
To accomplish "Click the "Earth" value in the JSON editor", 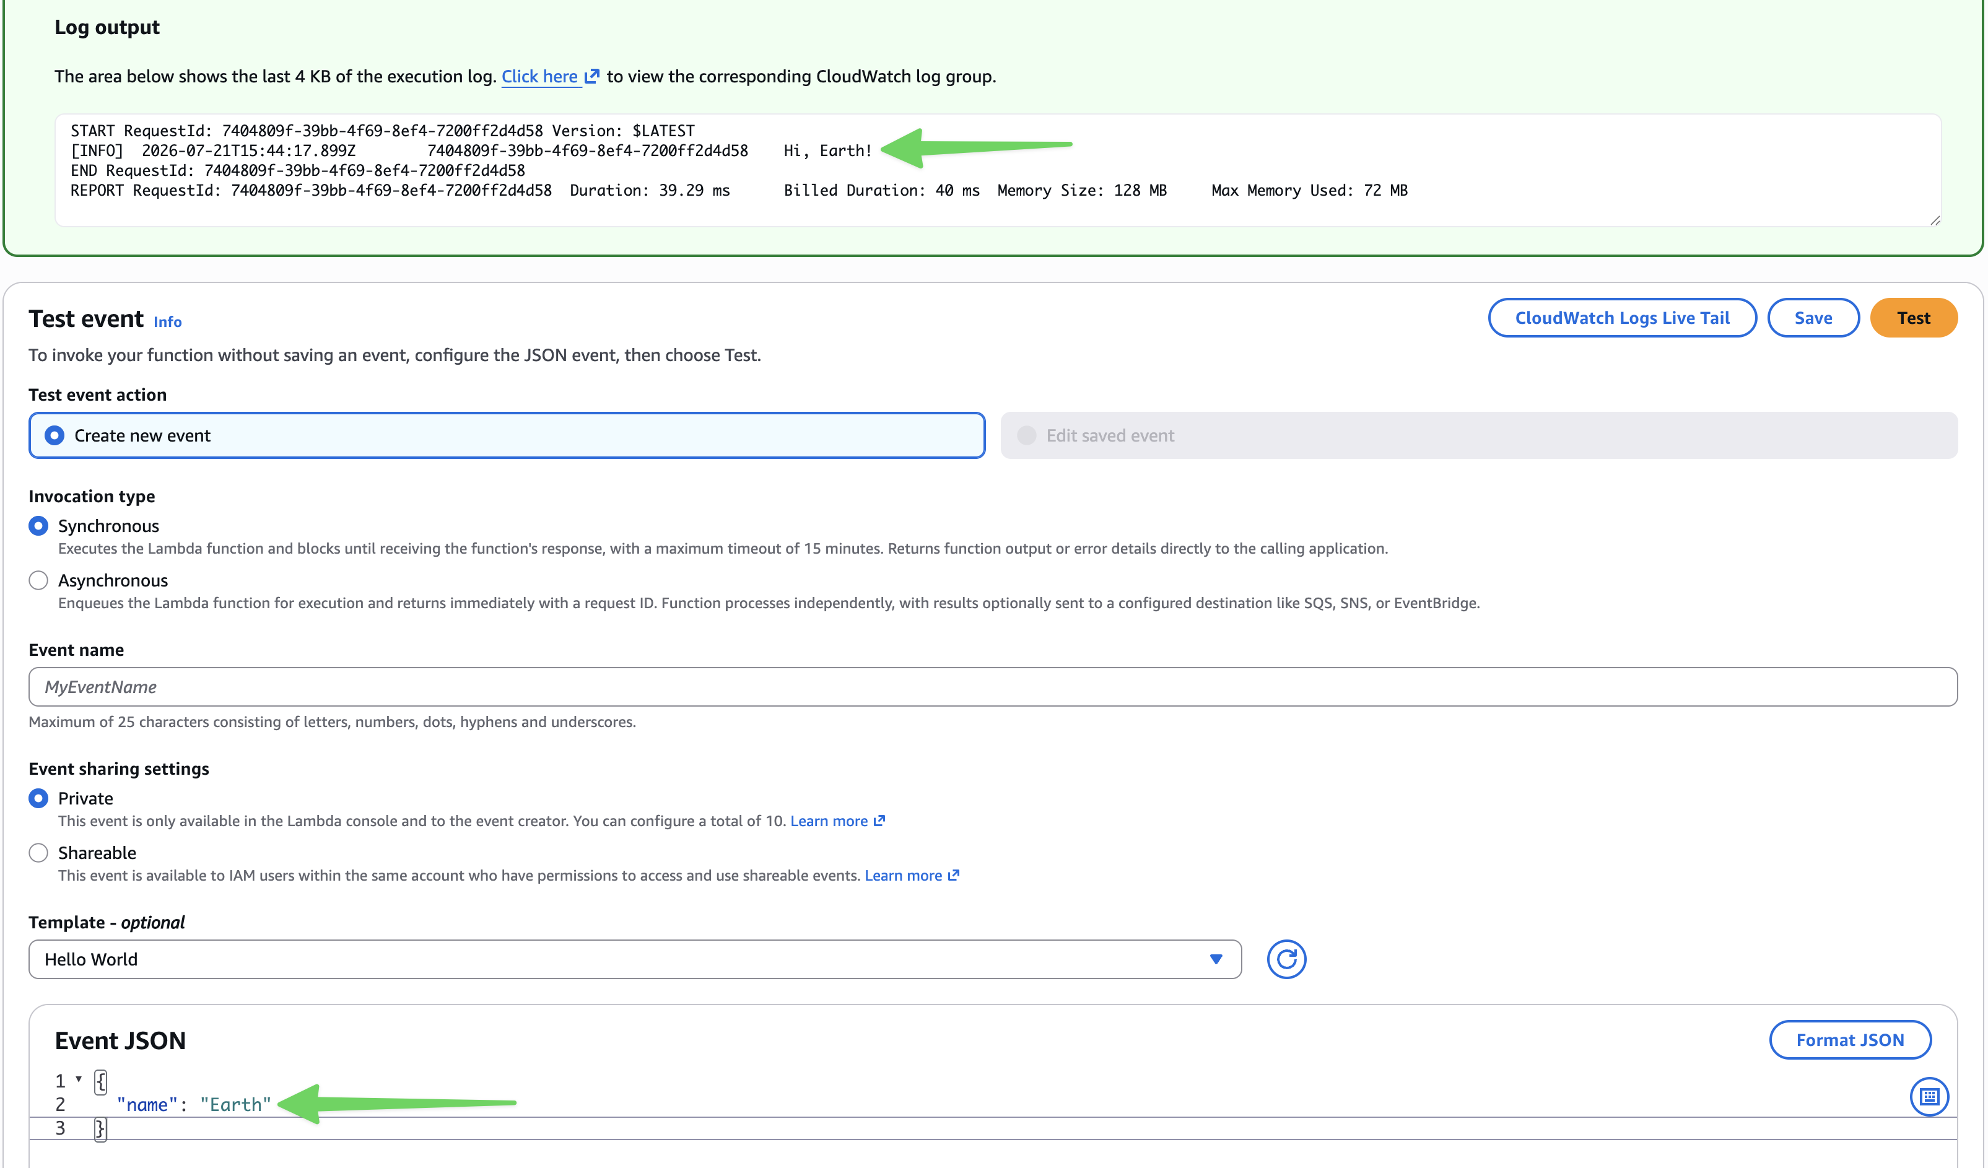I will point(235,1105).
